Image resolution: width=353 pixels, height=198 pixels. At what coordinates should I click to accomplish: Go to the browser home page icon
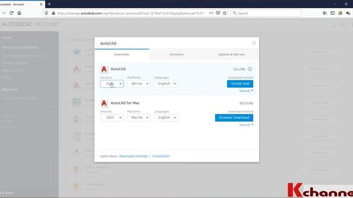tap(19, 13)
